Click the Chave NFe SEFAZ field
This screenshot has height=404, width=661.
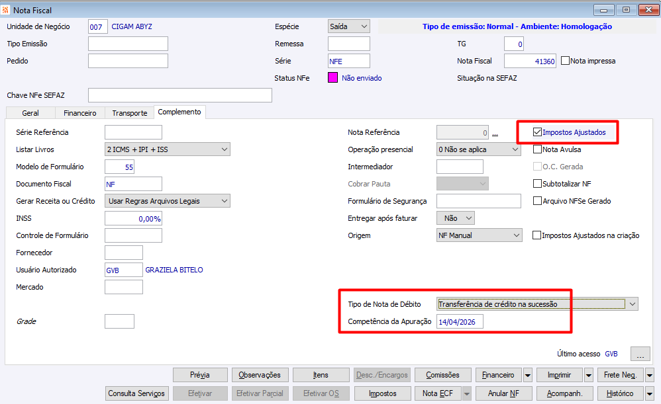(180, 95)
